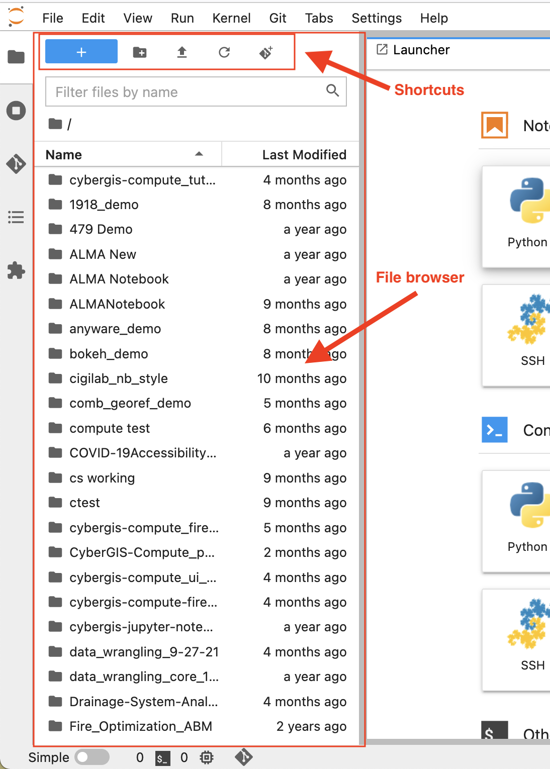Click the upload files icon
The height and width of the screenshot is (769, 550).
(181, 52)
